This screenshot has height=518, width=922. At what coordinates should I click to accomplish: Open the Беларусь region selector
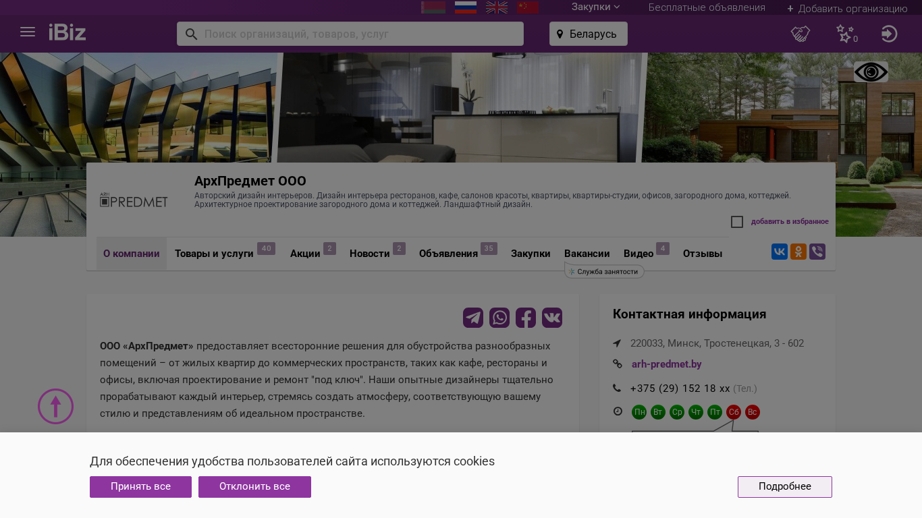[589, 34]
